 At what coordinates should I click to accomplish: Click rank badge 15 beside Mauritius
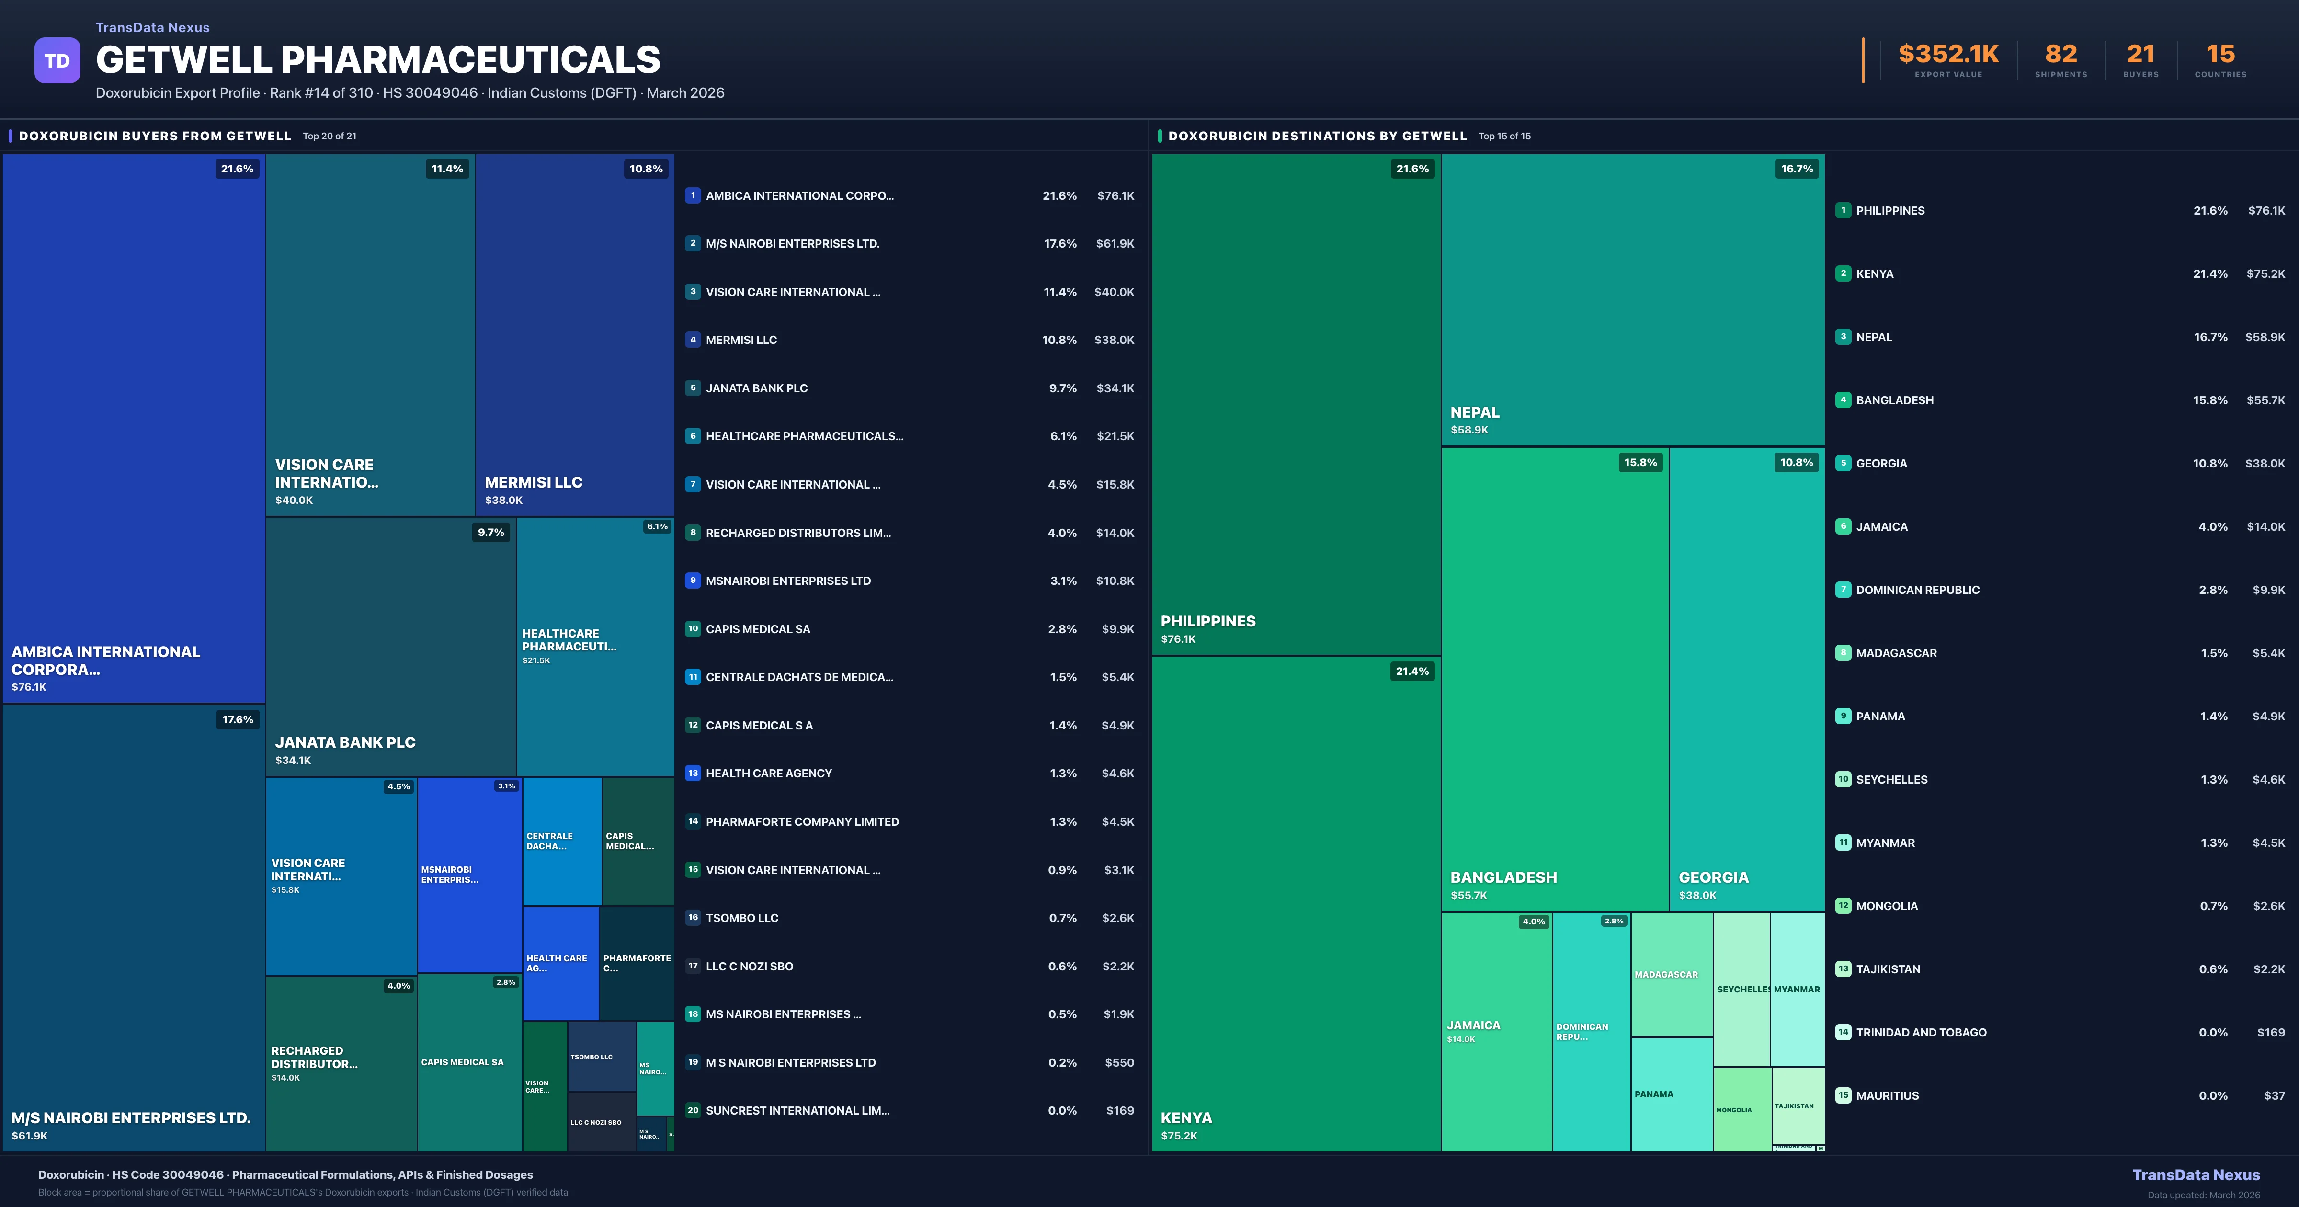point(1843,1095)
